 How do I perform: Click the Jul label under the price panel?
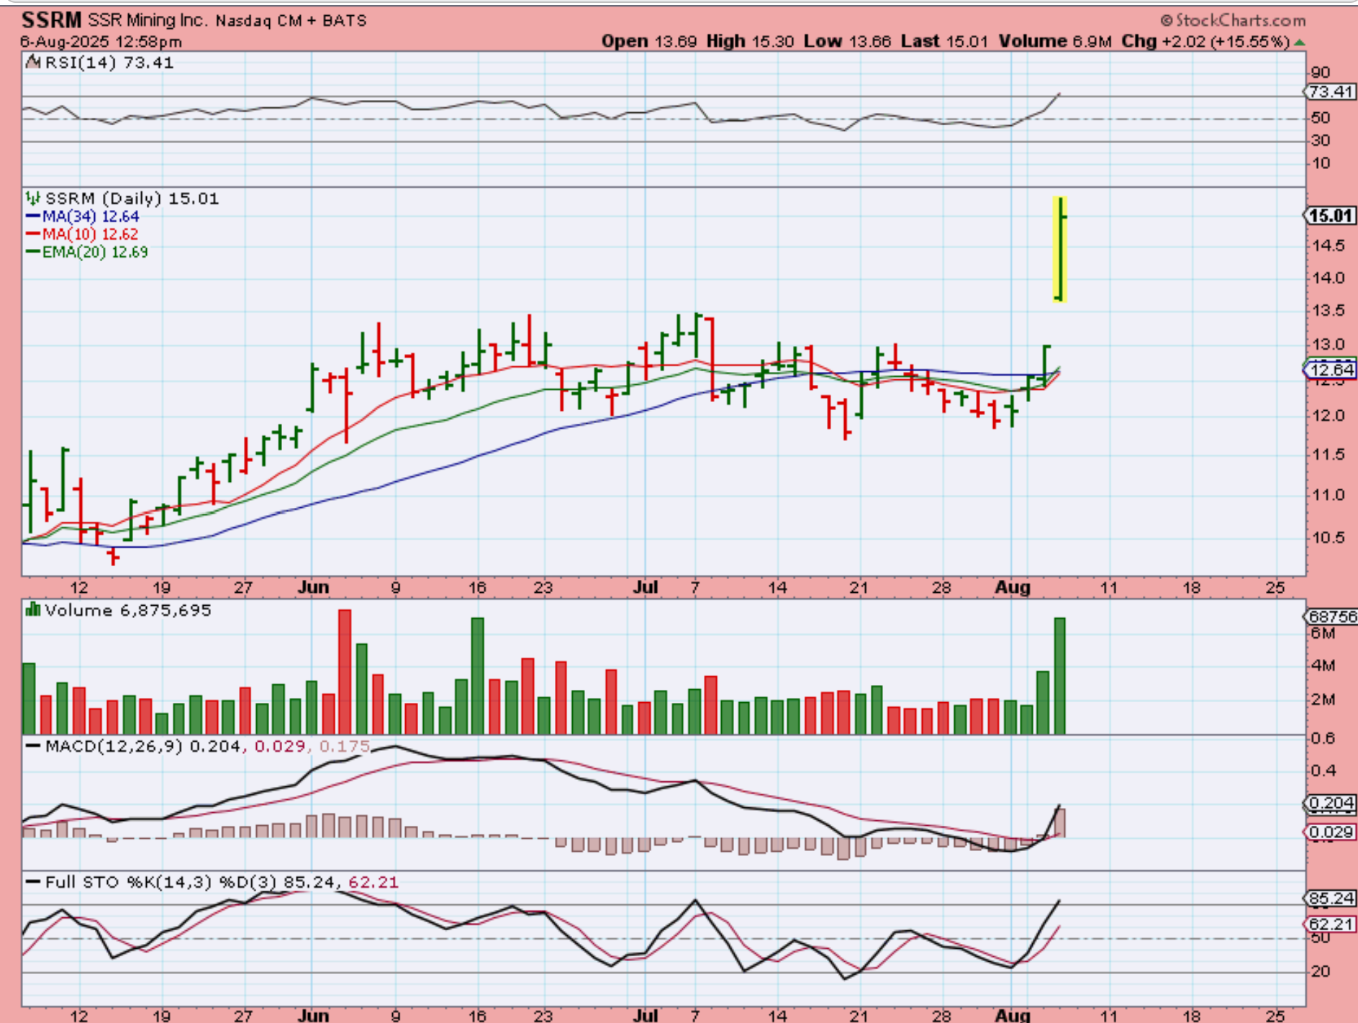coord(646,587)
